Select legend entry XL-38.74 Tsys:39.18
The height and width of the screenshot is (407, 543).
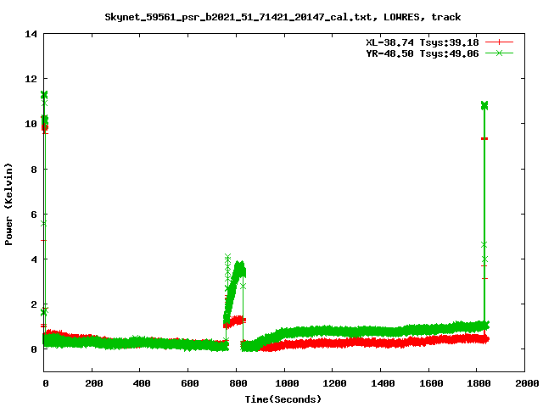(x=423, y=42)
